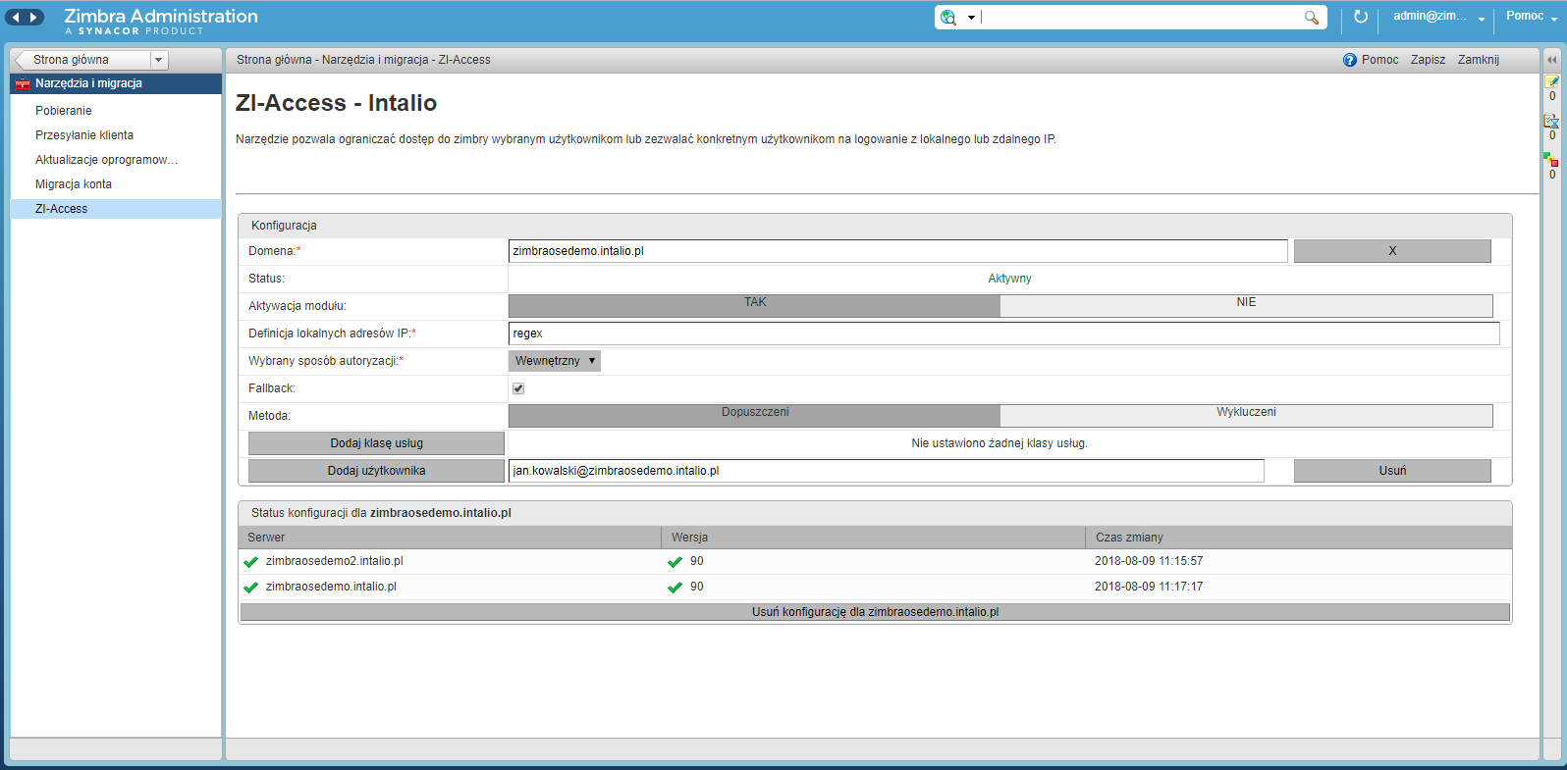Click green checkmark beside zimbraosedemo.intalio.pl server row
The height and width of the screenshot is (770, 1567).
250,588
